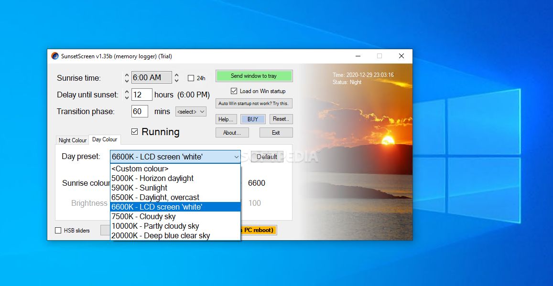Select 6600K - LCD screen 'white' list entry
The height and width of the screenshot is (286, 553).
pyautogui.click(x=175, y=207)
